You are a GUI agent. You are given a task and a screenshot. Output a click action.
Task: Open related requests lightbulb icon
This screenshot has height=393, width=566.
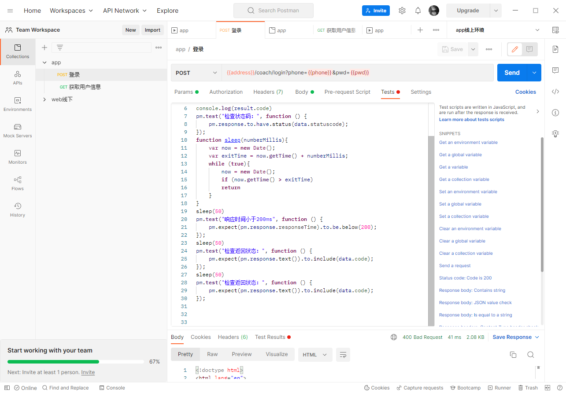click(555, 133)
